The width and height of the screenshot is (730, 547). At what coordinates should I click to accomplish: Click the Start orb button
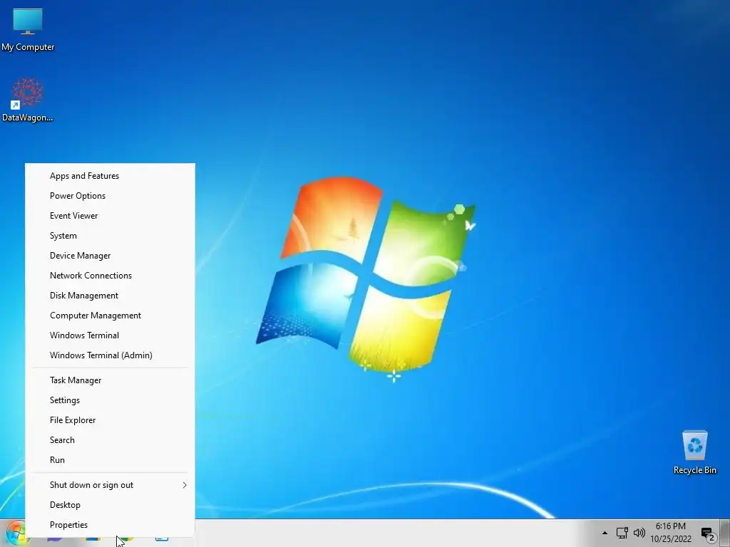[16, 534]
